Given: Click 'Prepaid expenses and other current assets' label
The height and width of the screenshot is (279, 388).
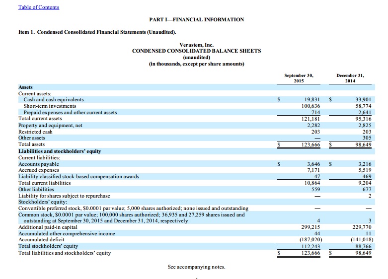Looking at the screenshot, I should (x=70, y=112).
